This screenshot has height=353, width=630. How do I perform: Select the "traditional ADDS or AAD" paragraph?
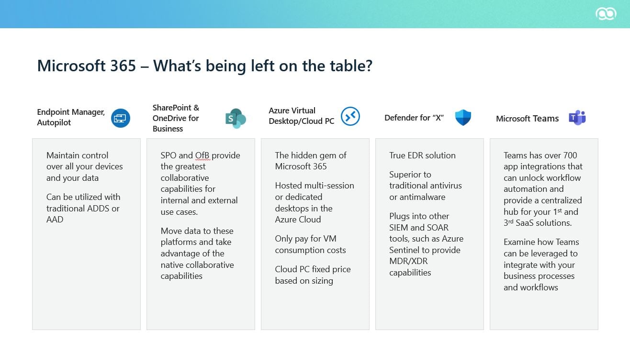[83, 208]
